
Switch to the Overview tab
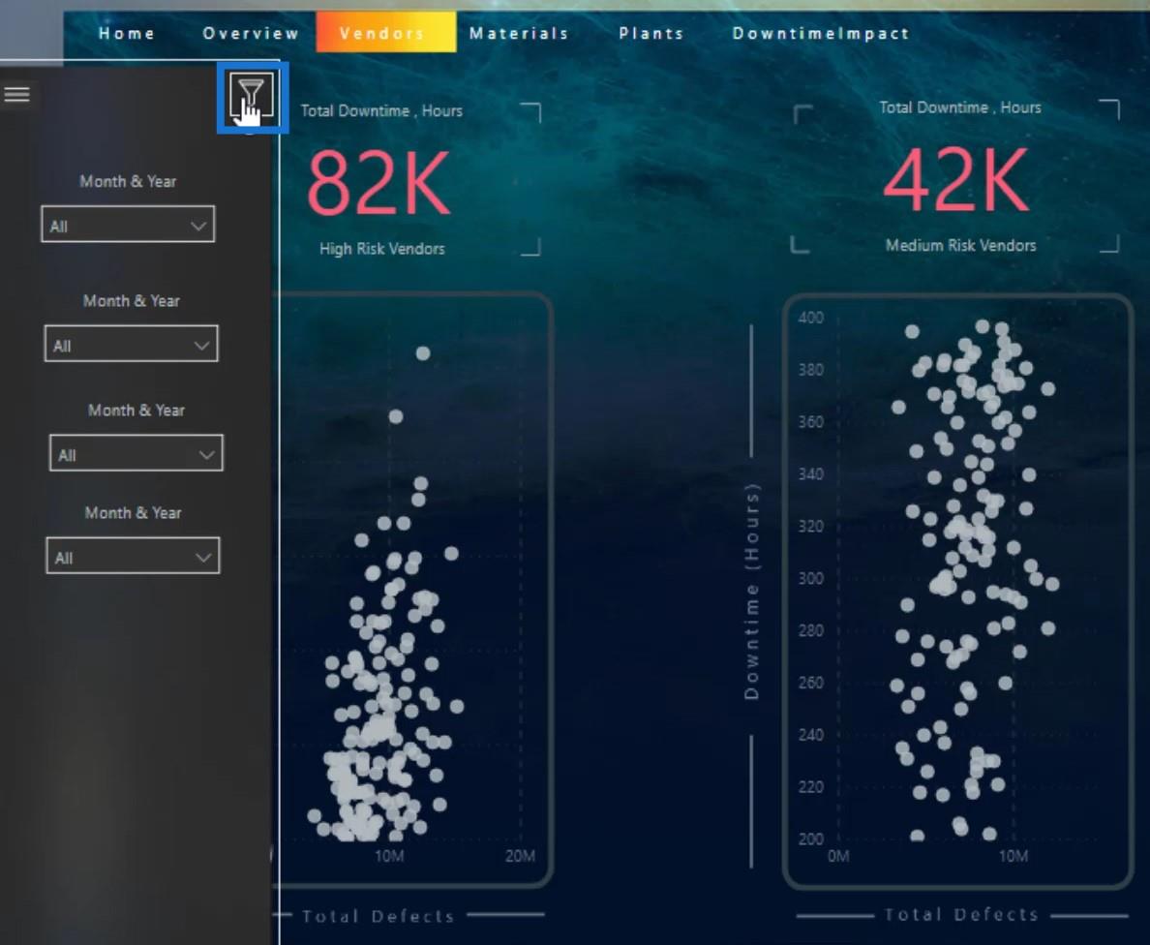(x=251, y=33)
